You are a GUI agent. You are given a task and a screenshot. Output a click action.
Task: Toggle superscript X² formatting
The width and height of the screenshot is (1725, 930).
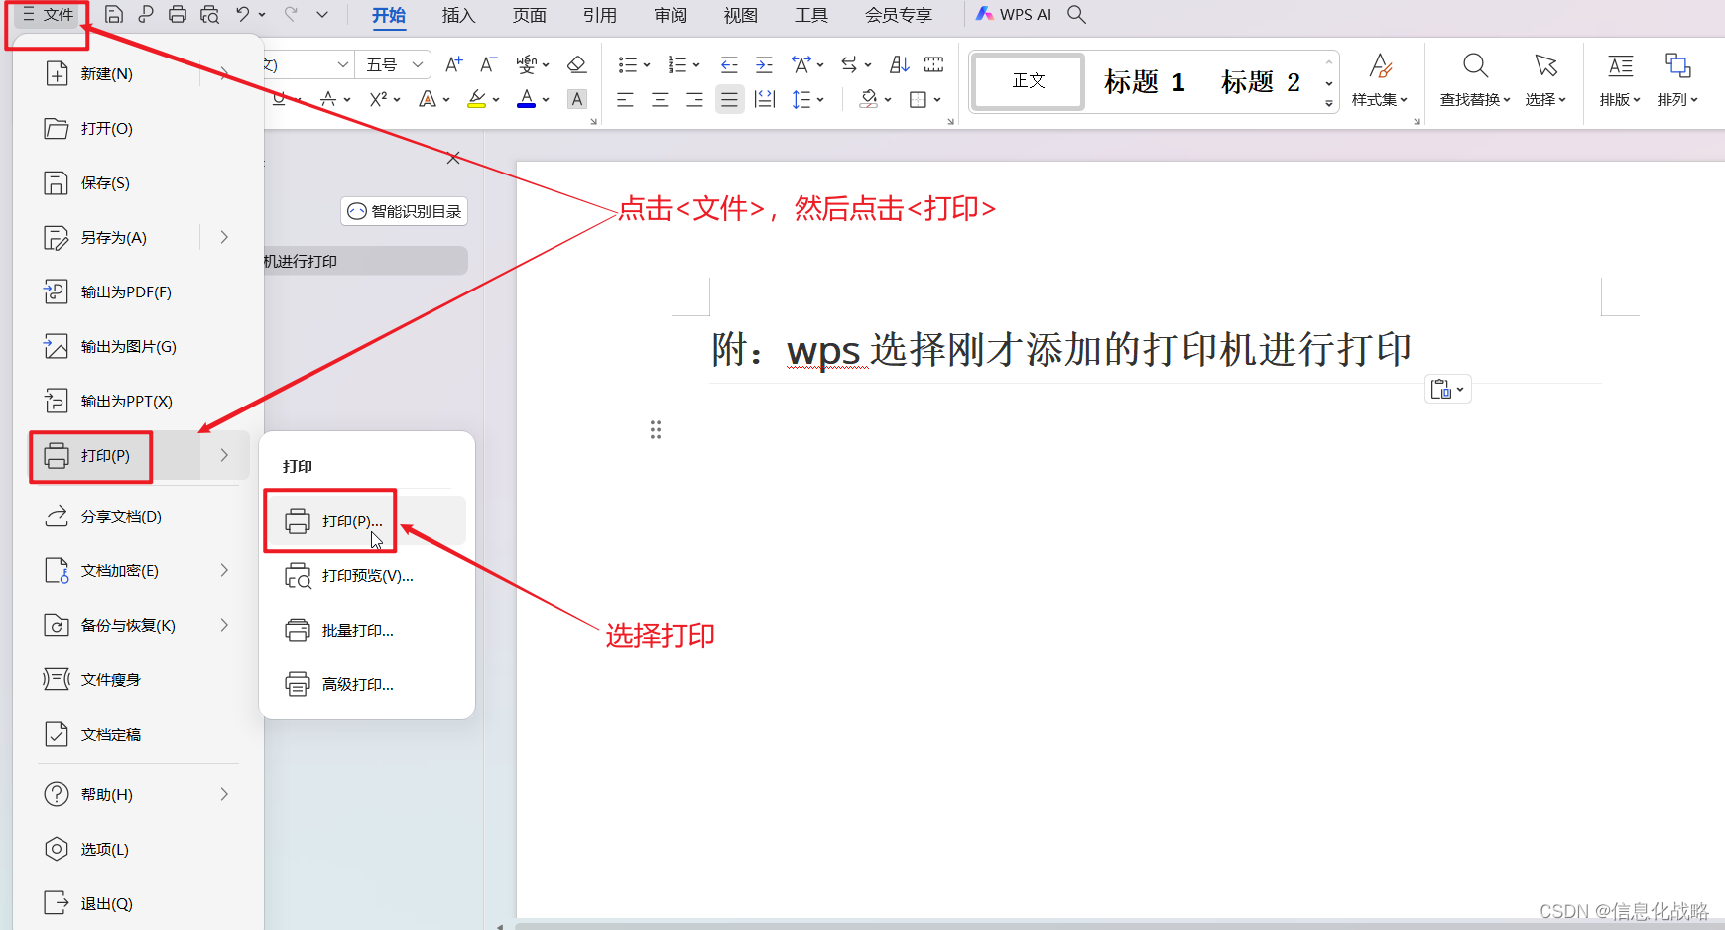(378, 99)
